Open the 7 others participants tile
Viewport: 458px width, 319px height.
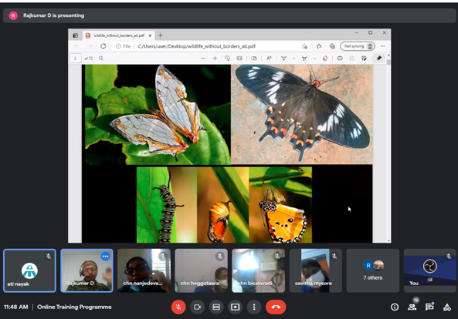tap(373, 270)
